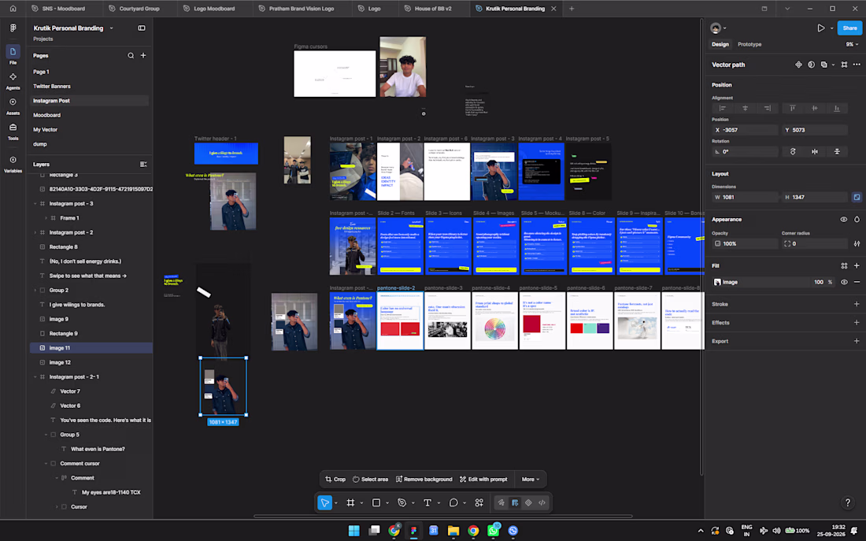This screenshot has width=866, height=541.
Task: Open the Figma main menu logo
Action: pos(13,28)
